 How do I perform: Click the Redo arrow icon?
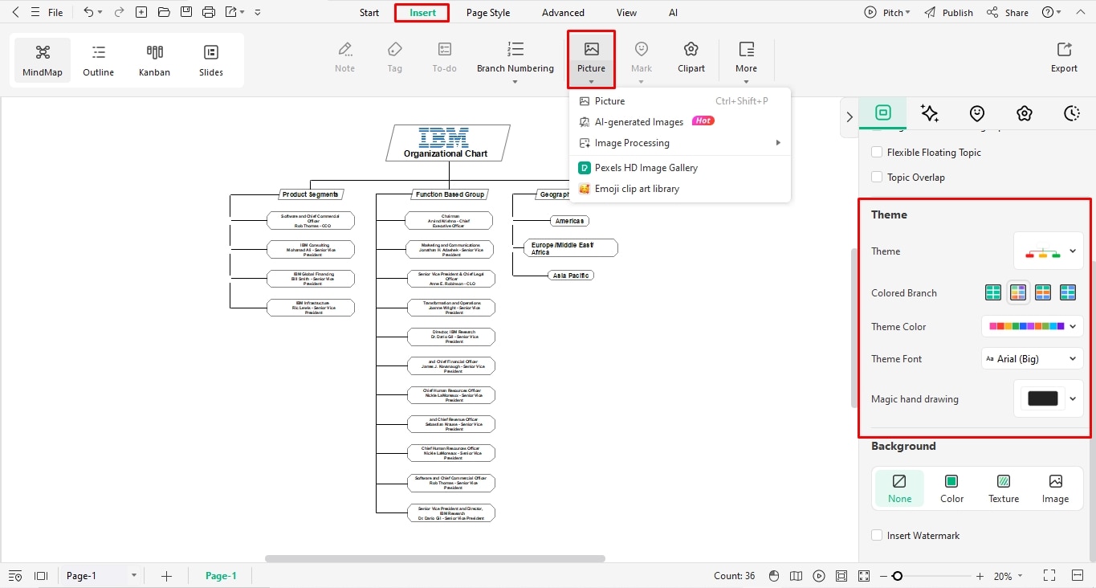coord(119,12)
